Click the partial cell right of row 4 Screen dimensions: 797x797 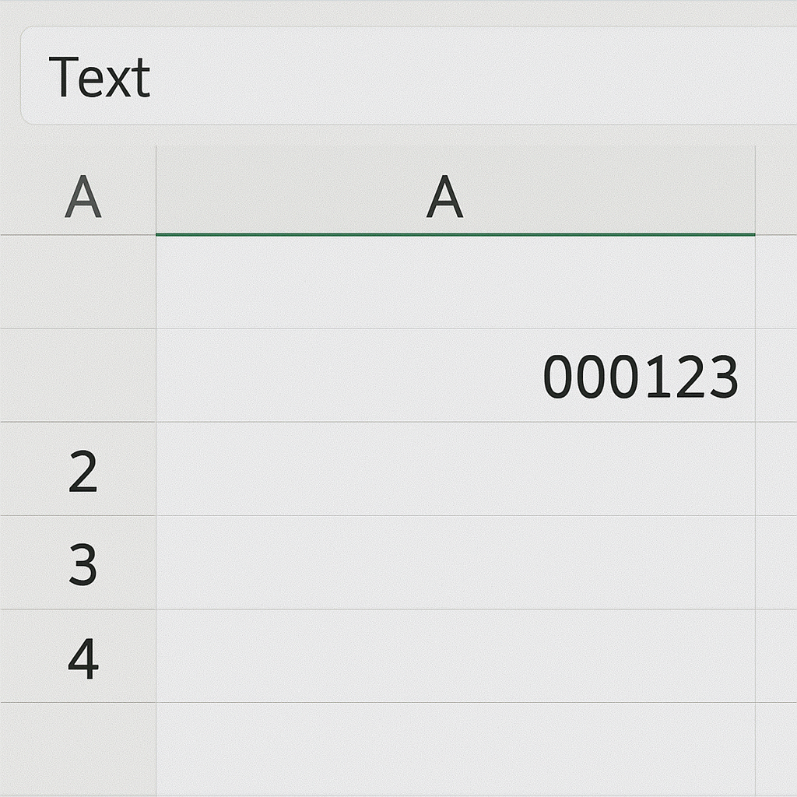point(776,656)
